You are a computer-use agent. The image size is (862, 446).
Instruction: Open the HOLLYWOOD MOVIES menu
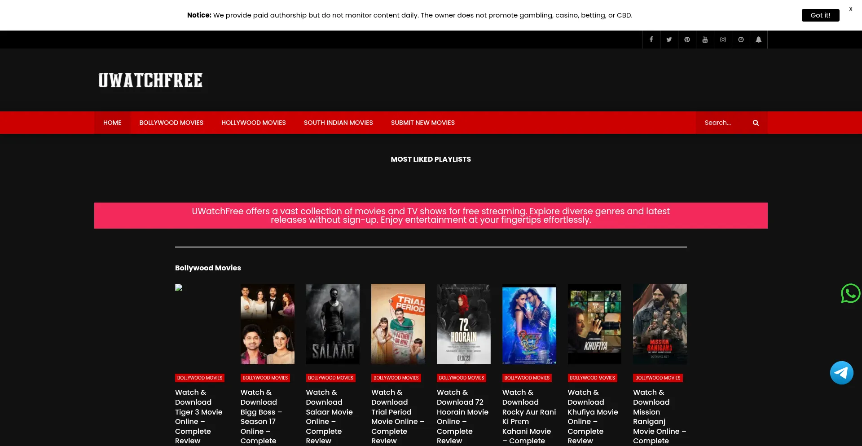point(253,123)
